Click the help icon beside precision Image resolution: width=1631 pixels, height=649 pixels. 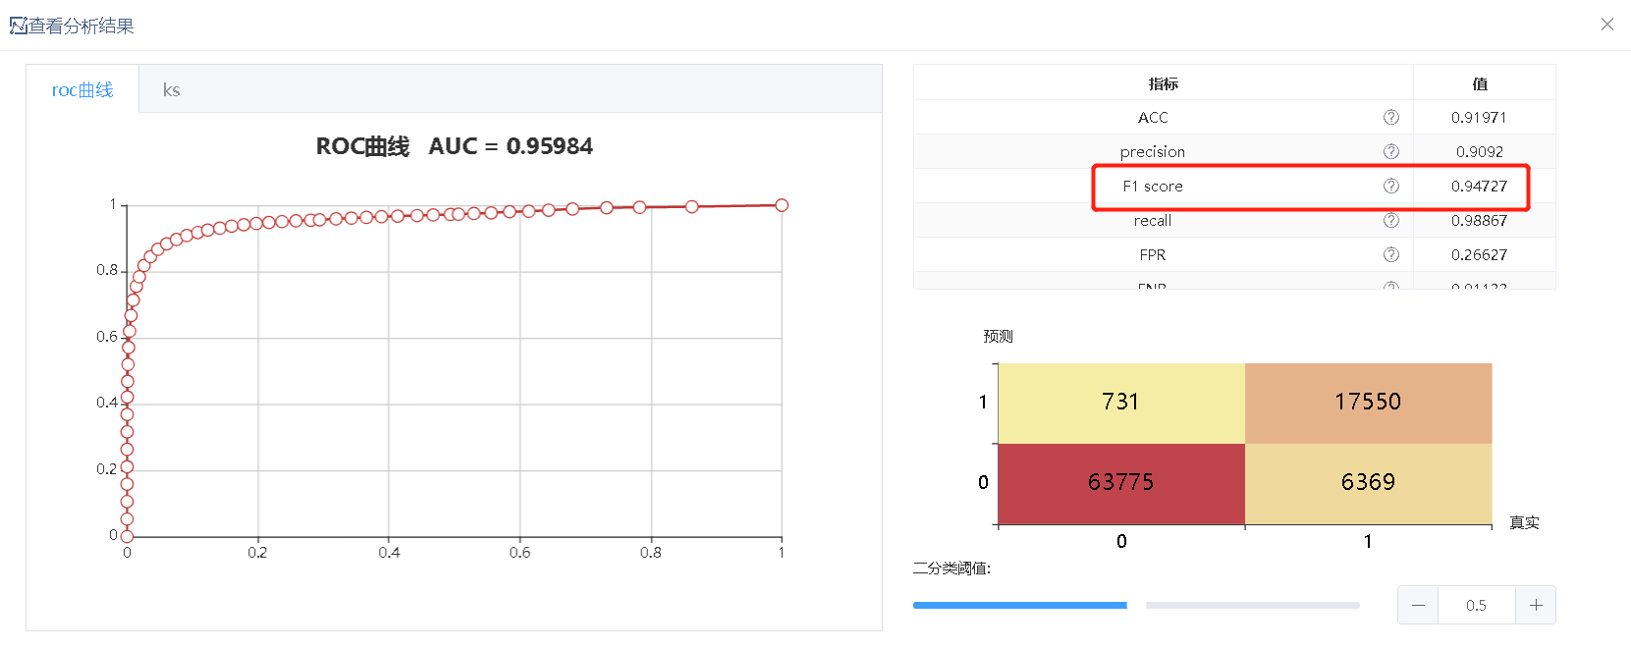pyautogui.click(x=1390, y=151)
